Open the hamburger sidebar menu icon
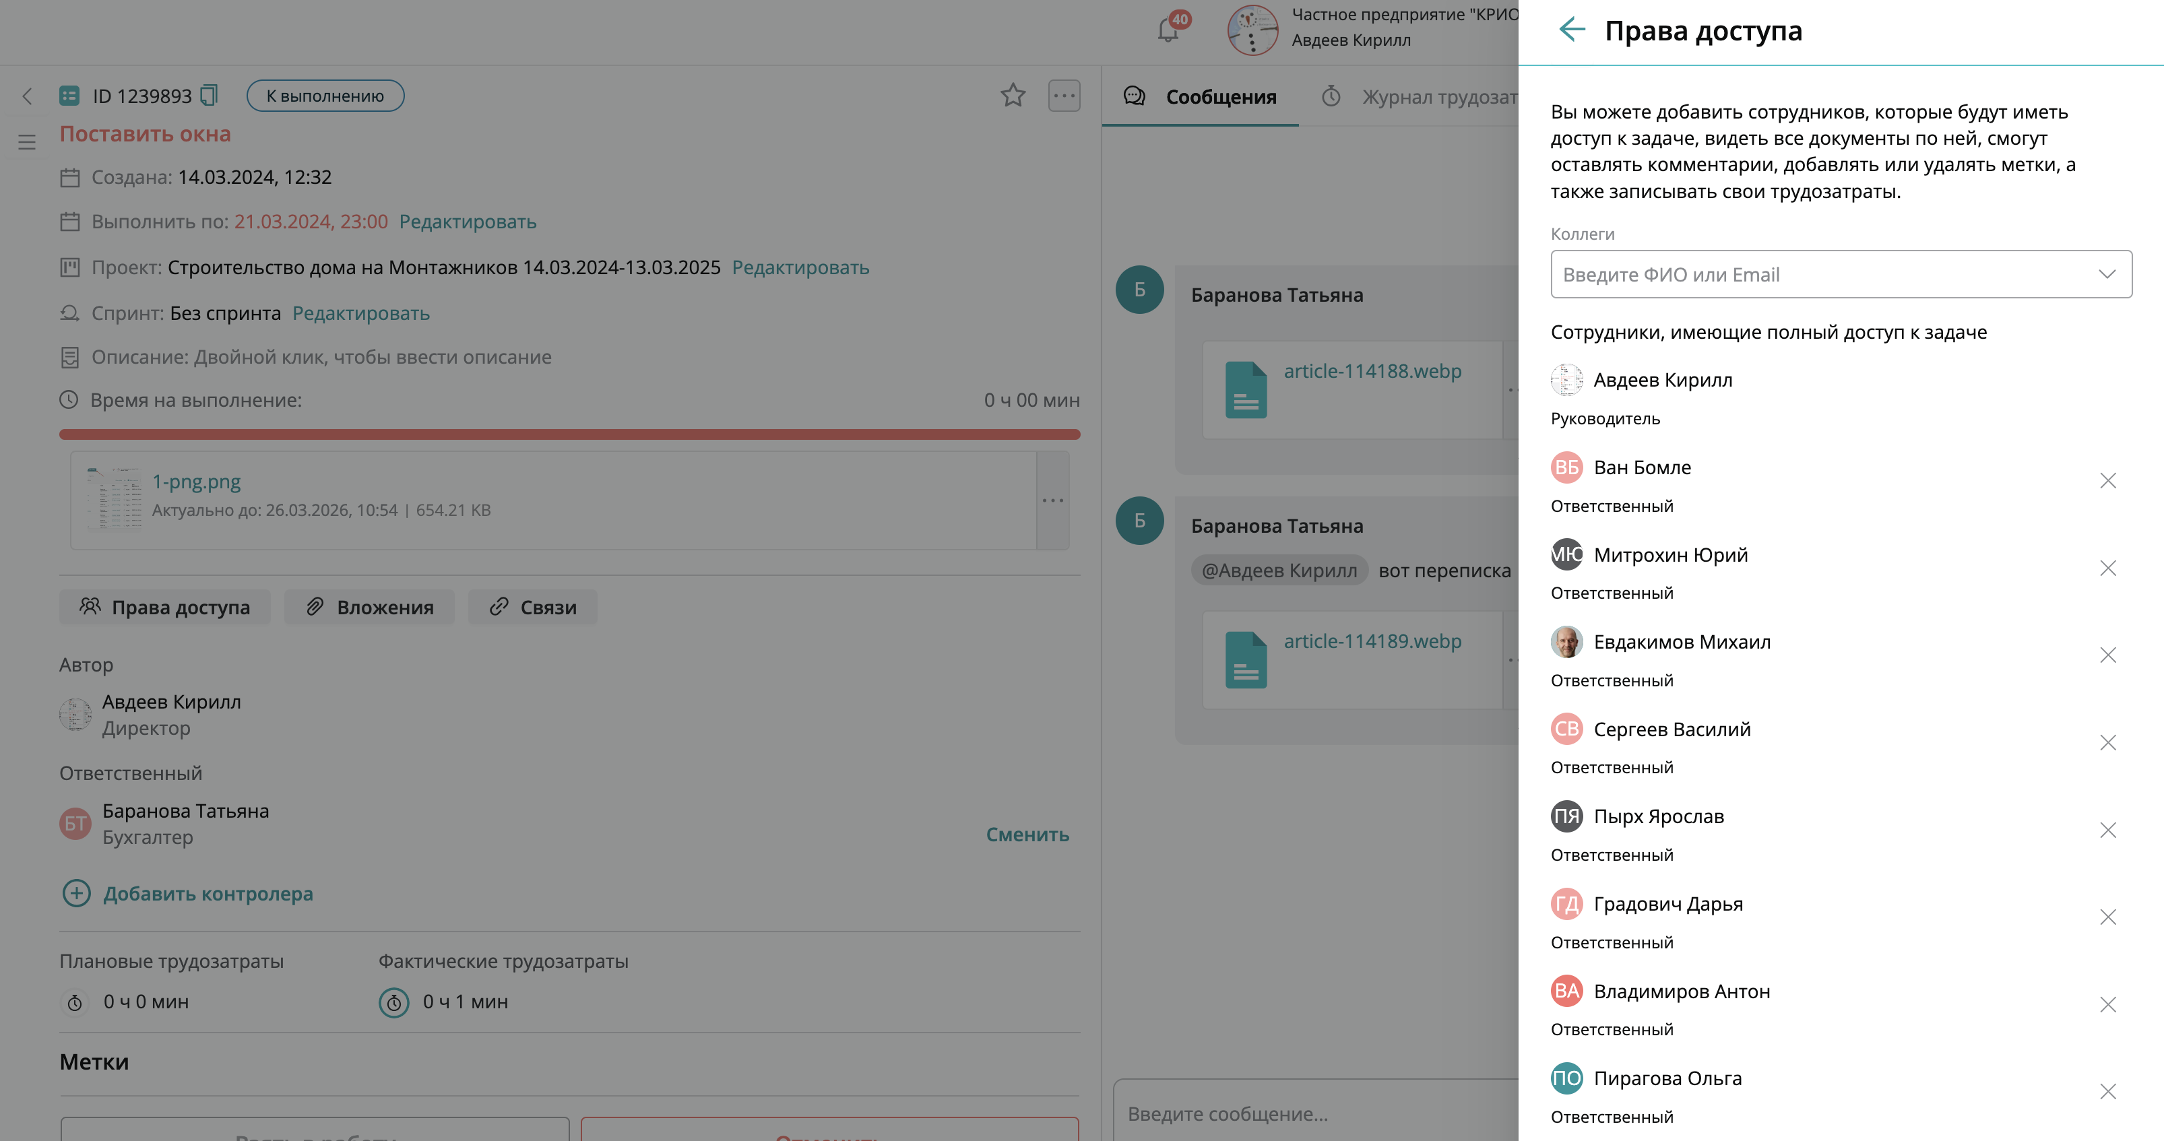The height and width of the screenshot is (1141, 2164). [27, 142]
